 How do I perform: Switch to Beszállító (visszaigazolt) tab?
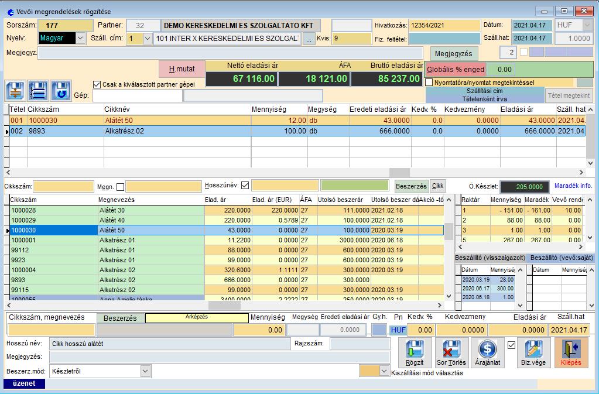tap(490, 258)
